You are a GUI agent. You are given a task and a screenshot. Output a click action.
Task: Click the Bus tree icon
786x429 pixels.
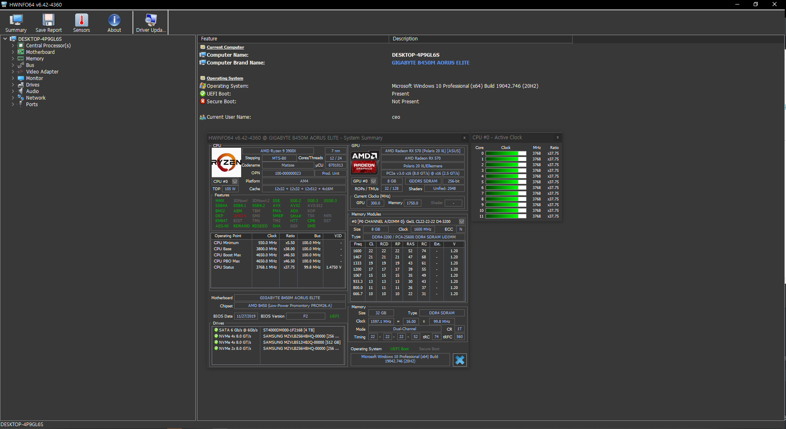click(20, 65)
